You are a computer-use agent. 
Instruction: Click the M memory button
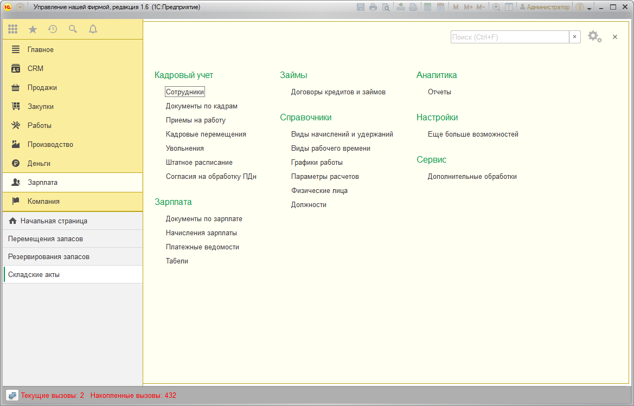coord(456,7)
